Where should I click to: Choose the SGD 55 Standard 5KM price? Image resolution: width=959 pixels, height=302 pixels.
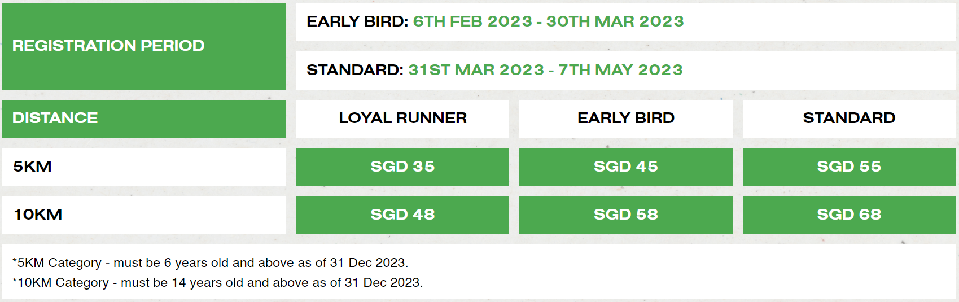pyautogui.click(x=848, y=167)
